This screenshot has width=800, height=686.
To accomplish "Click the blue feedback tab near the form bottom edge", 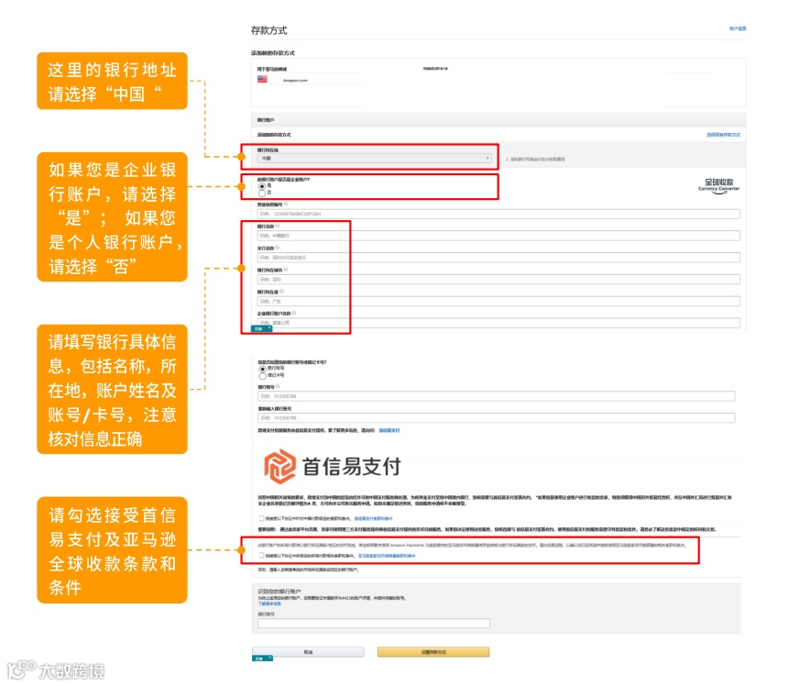I will coord(262,329).
